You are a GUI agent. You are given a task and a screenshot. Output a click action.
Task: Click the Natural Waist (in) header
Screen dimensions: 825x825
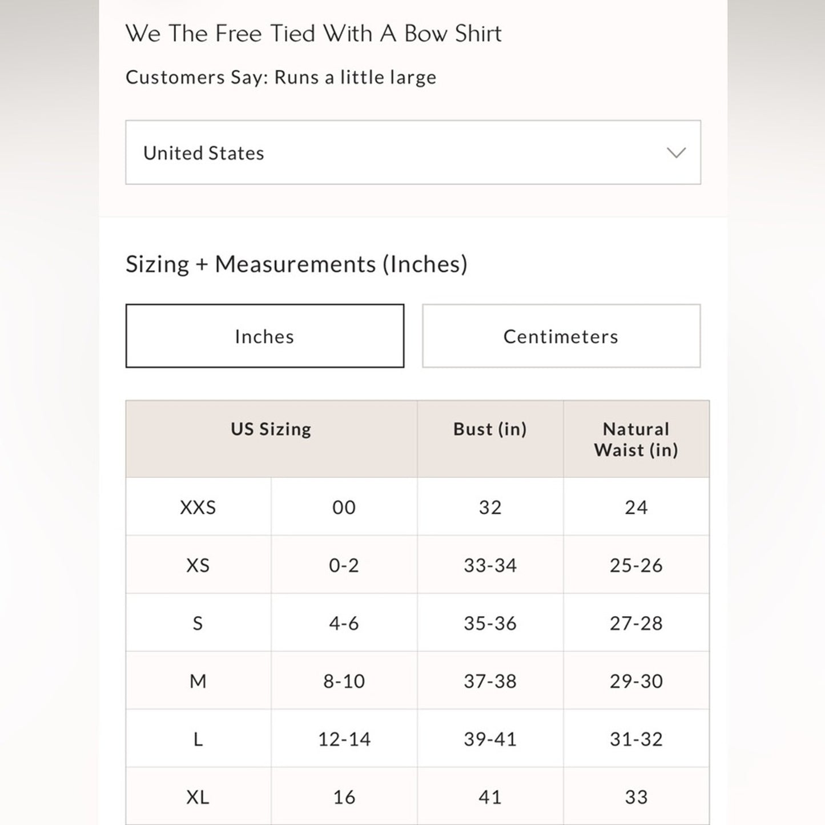[636, 439]
